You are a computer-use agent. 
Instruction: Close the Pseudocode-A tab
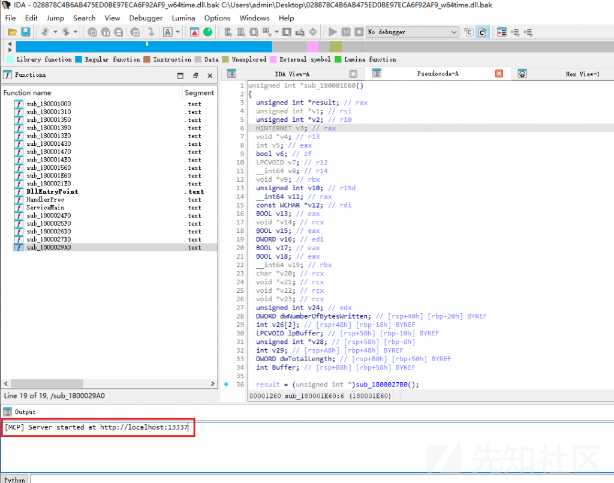click(499, 74)
